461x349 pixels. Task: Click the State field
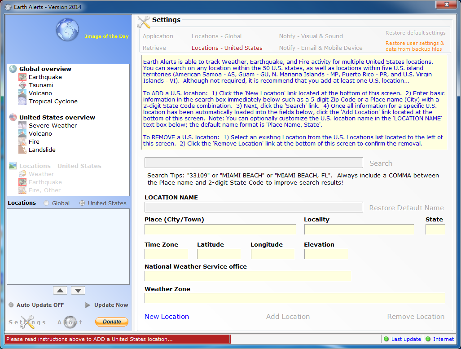pos(435,229)
